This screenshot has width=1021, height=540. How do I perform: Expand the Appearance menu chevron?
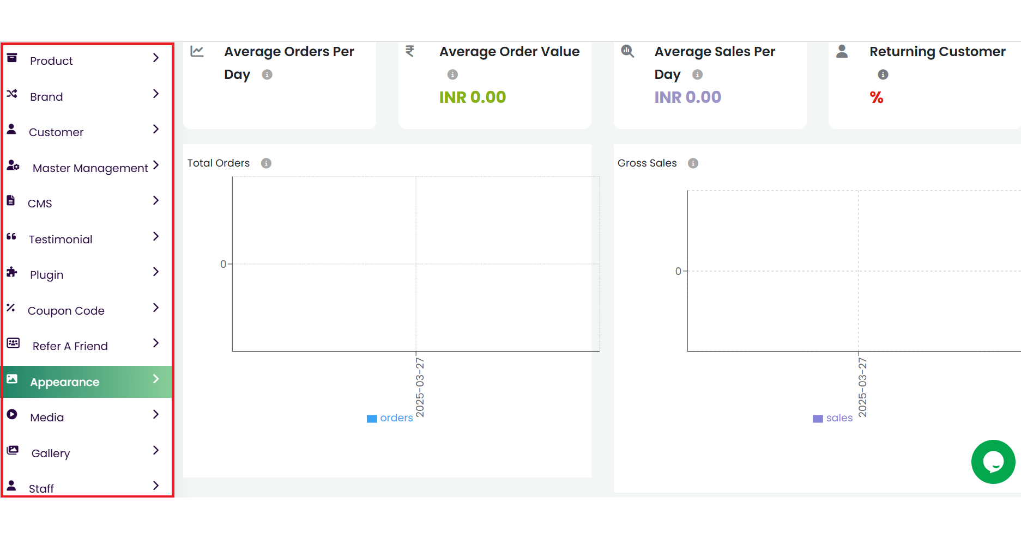click(x=156, y=379)
